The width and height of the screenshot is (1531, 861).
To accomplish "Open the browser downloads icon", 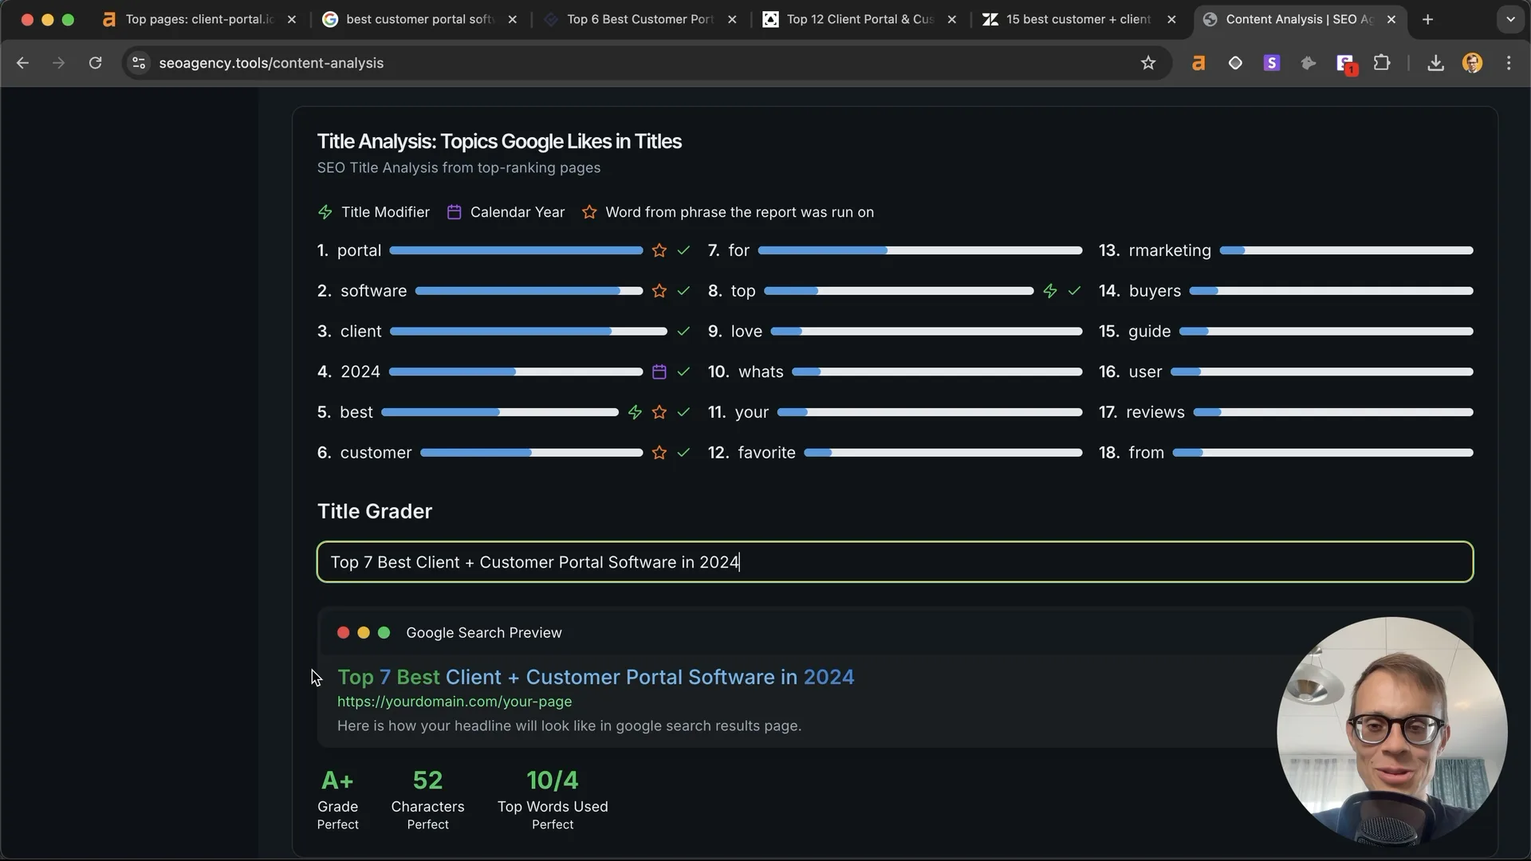I will click(x=1435, y=63).
